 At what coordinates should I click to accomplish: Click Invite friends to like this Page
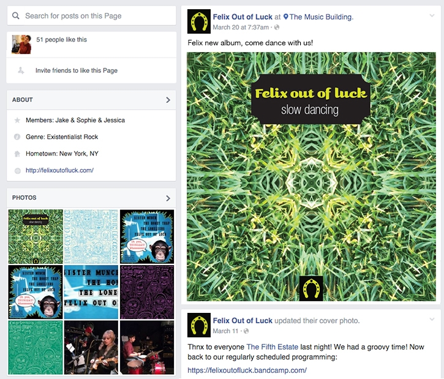(x=77, y=70)
